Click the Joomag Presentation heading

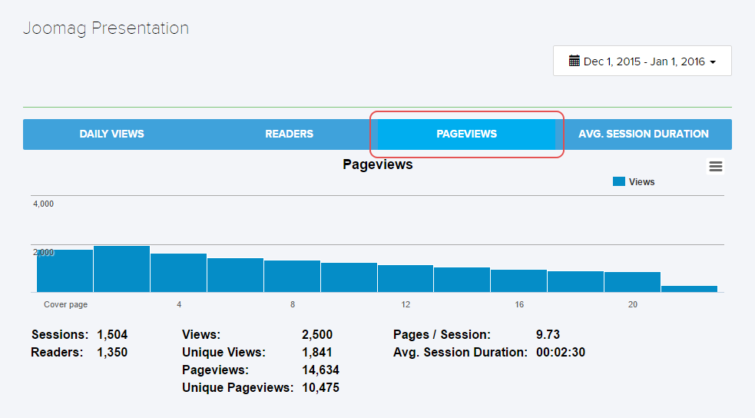tap(106, 28)
